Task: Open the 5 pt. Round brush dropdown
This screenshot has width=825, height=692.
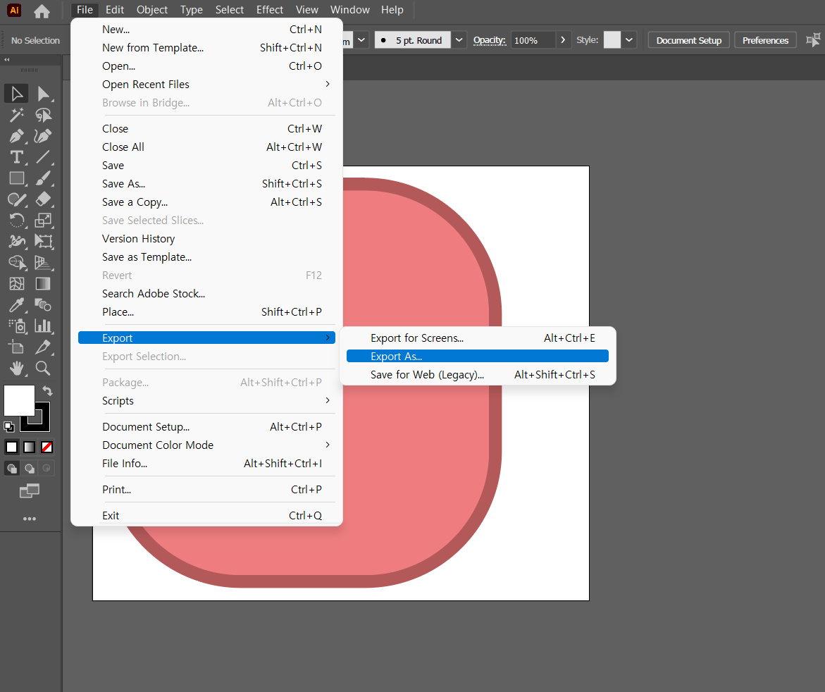Action: coord(459,40)
